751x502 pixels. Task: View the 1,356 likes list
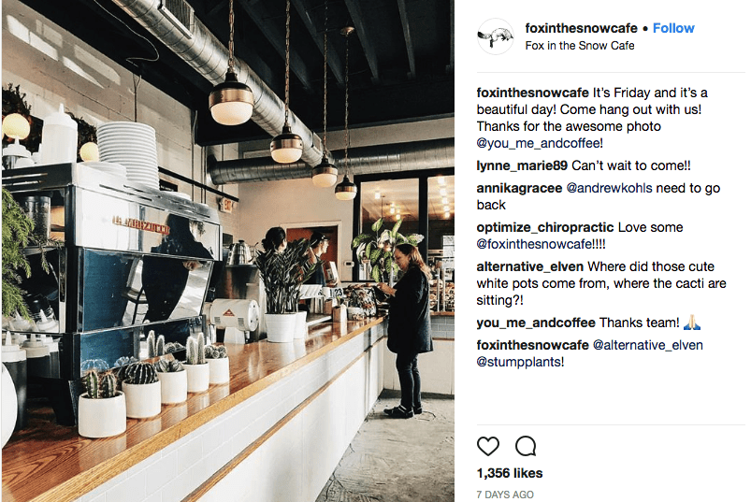(x=510, y=473)
